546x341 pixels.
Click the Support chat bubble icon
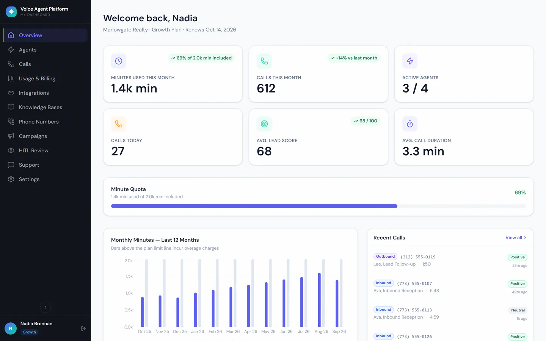coord(11,165)
